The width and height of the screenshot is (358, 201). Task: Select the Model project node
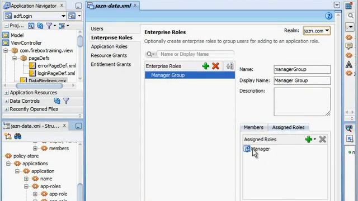pos(17,35)
